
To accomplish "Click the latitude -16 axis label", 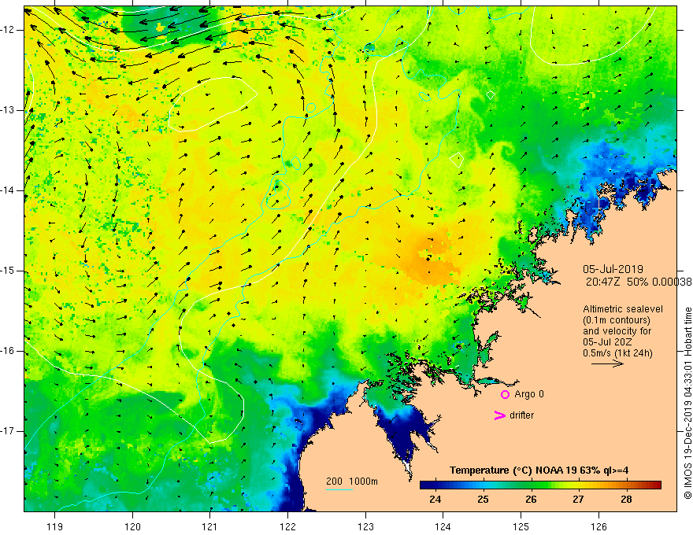I will [9, 351].
